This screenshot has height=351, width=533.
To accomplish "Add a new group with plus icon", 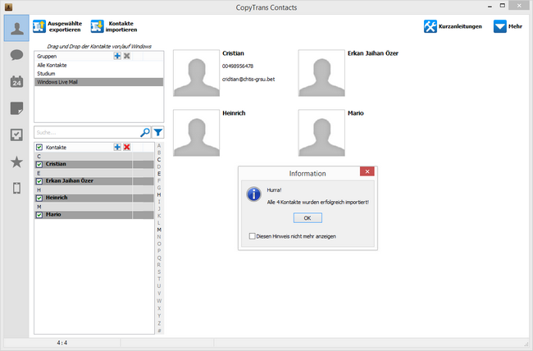I will pyautogui.click(x=117, y=56).
